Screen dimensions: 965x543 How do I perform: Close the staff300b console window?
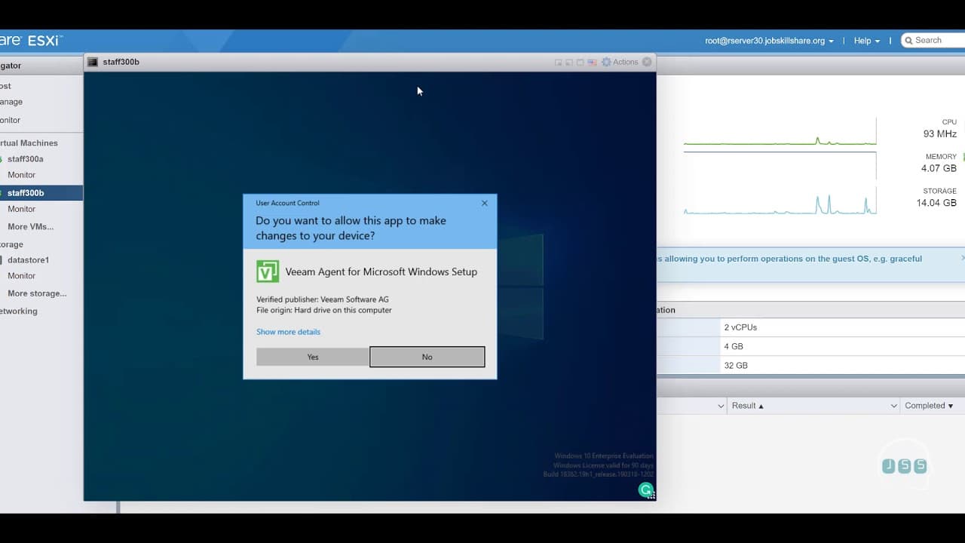pyautogui.click(x=647, y=62)
